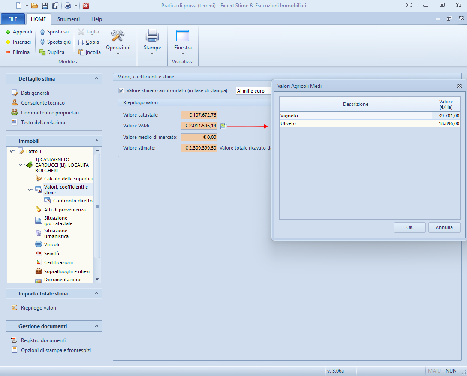
Task: Switch to the Strumenti ribbon tab
Action: coord(69,19)
